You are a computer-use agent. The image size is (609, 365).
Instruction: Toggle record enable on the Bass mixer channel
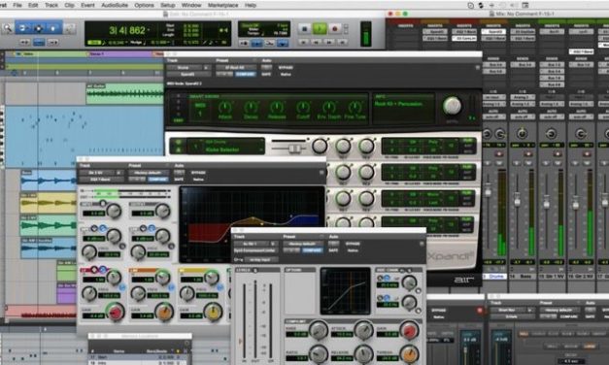pos(528,154)
